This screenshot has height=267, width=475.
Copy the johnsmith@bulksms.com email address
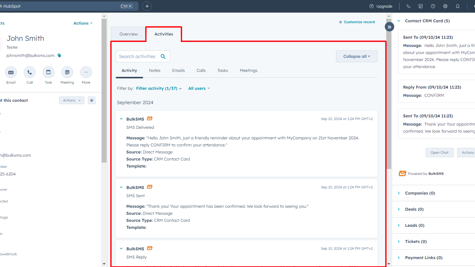click(59, 55)
